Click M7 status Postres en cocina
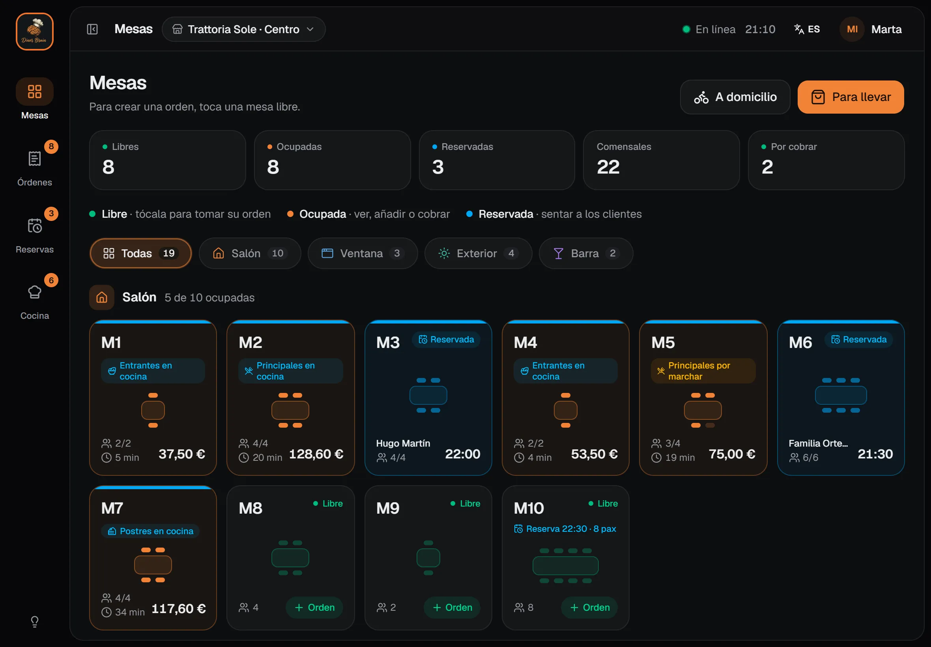 click(150, 531)
